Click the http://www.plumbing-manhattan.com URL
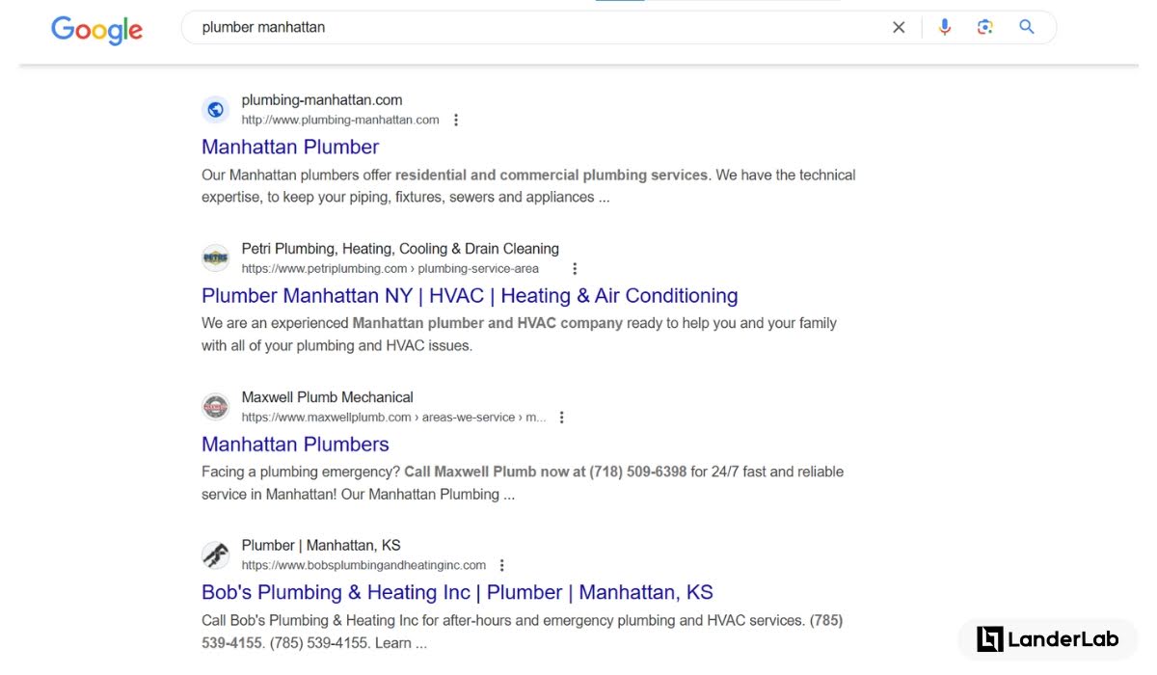Screen dimensions: 1157x675 tap(340, 121)
